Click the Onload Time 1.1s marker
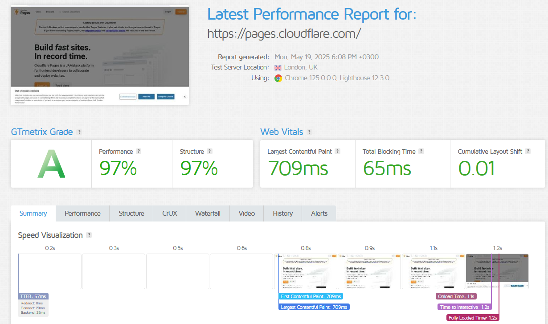Image resolution: width=548 pixels, height=324 pixels. [457, 296]
